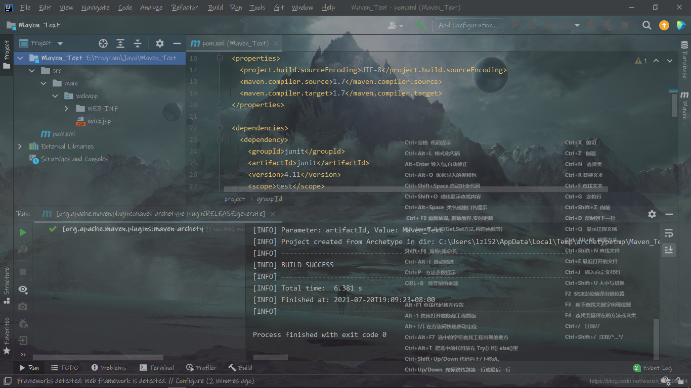
Task: Build project with the green hammer icon
Action: (420, 25)
